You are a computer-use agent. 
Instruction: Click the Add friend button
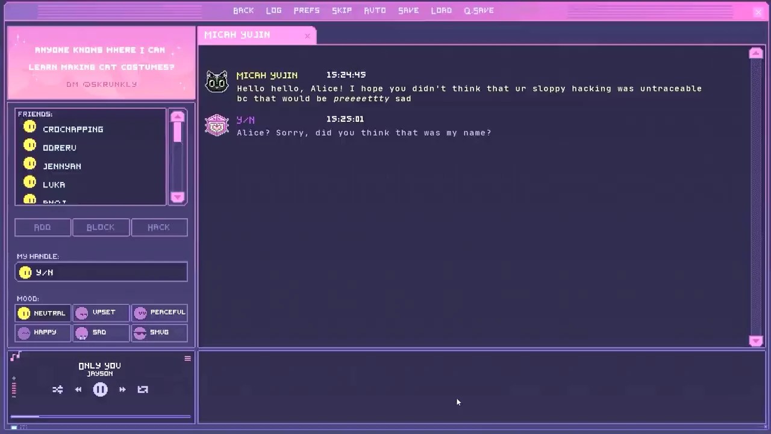point(42,227)
